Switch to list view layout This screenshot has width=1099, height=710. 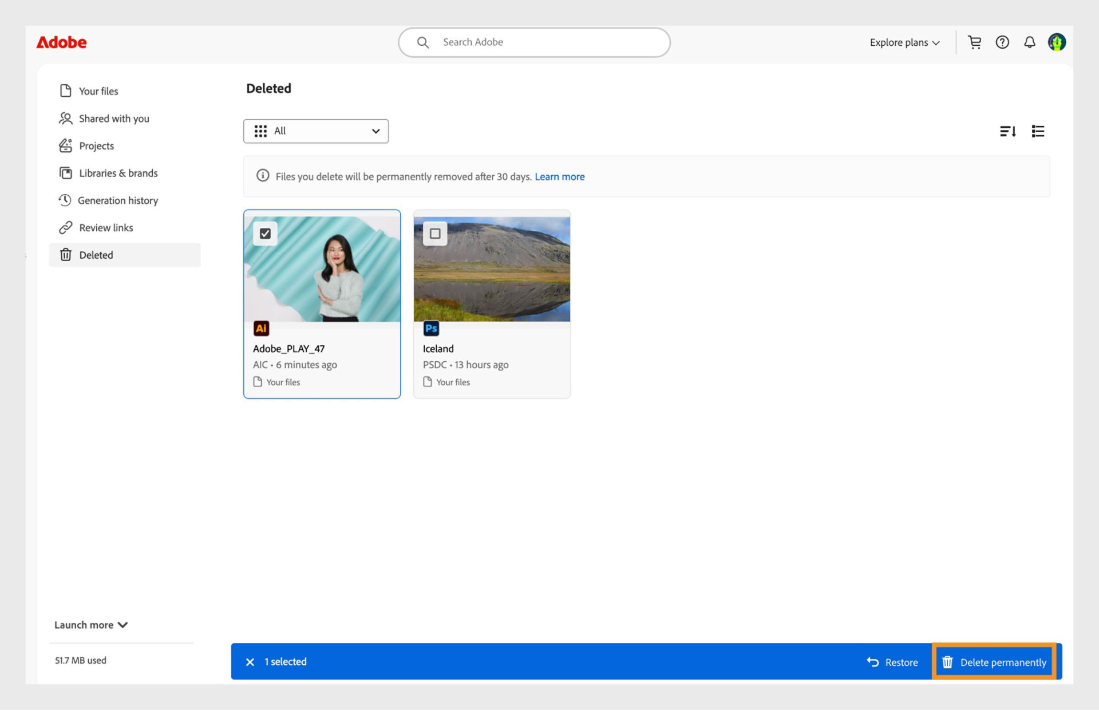(x=1038, y=131)
